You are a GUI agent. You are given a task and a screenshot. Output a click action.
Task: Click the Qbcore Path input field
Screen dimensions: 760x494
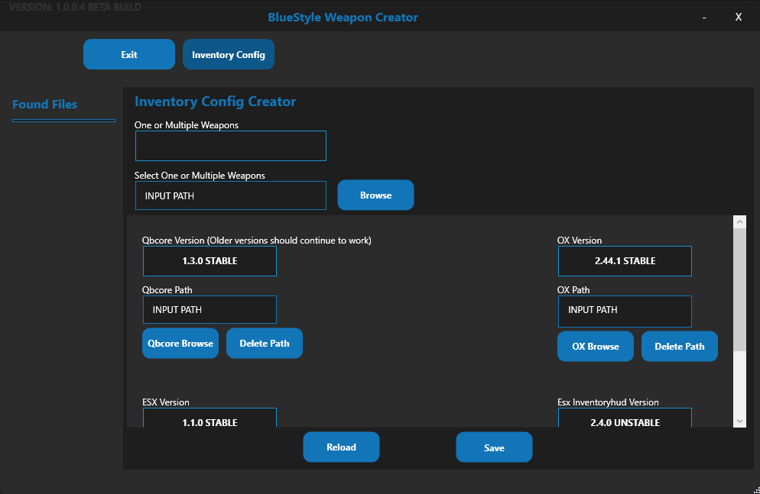click(x=209, y=310)
